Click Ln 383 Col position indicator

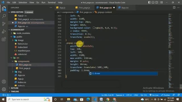point(107,95)
